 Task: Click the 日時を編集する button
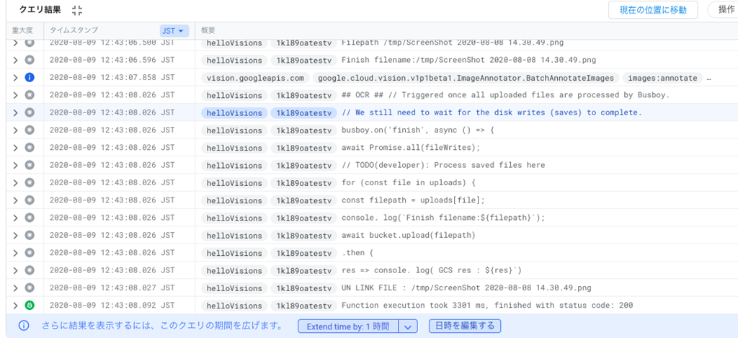point(464,326)
